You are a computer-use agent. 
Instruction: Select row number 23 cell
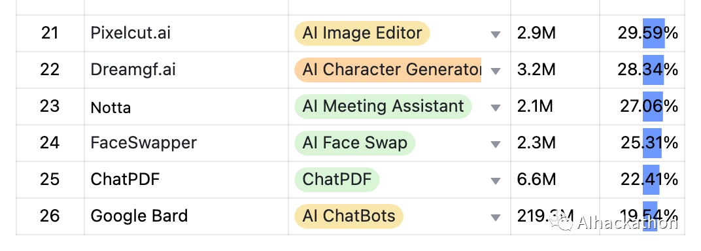click(x=50, y=107)
